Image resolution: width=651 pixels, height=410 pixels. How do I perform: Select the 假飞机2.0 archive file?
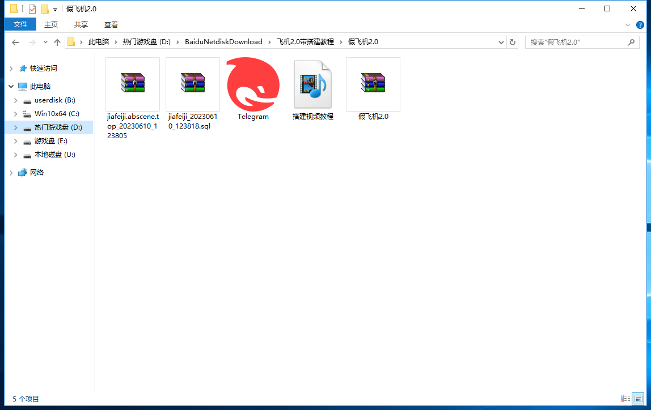(x=373, y=84)
